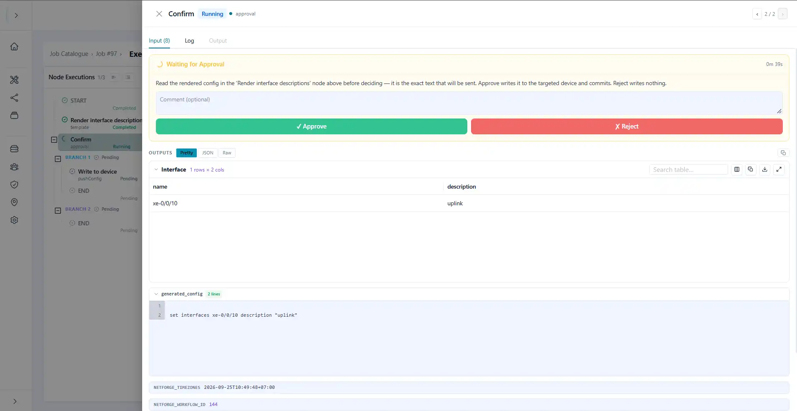Screen dimensions: 797x411
Task: Open the tools icon in the sidebar
Action: tap(14, 80)
